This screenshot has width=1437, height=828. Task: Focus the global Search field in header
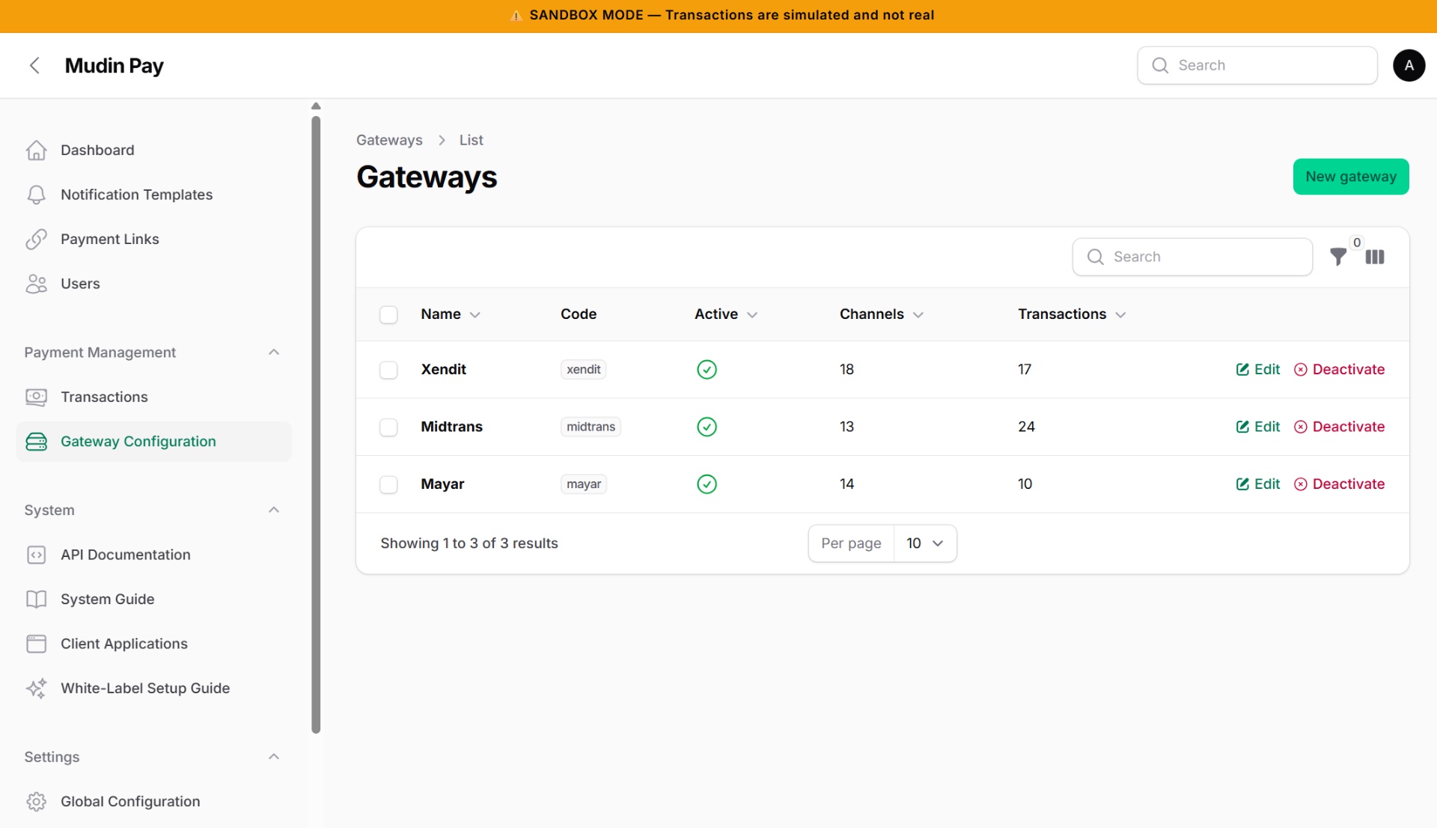point(1257,65)
